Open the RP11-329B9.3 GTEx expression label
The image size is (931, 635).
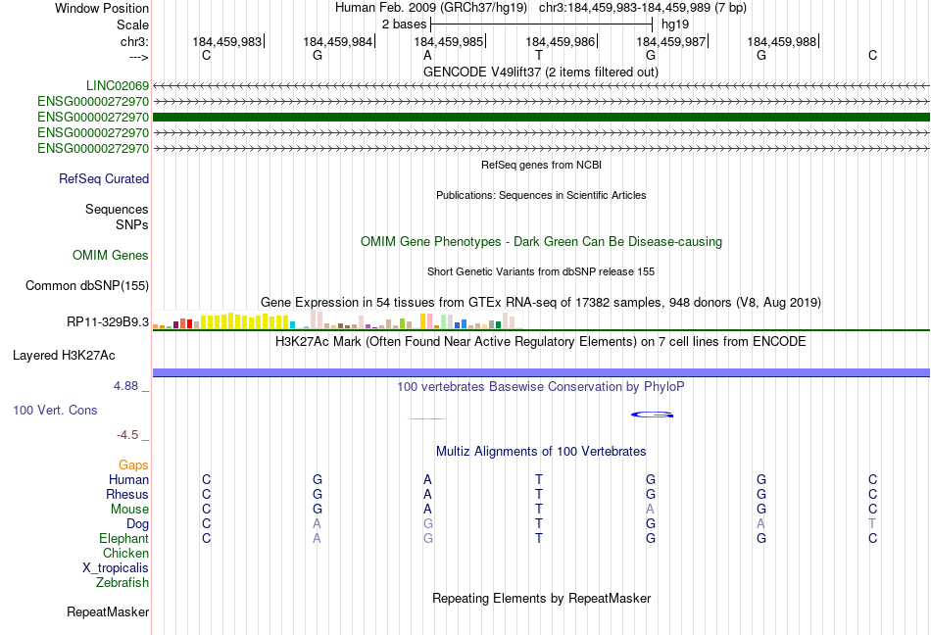coord(108,321)
